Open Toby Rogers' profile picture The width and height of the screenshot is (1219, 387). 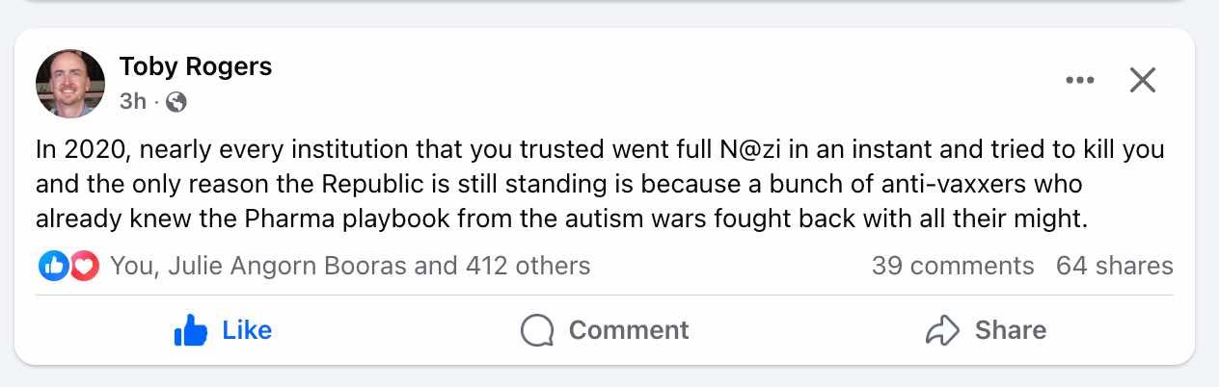[70, 84]
